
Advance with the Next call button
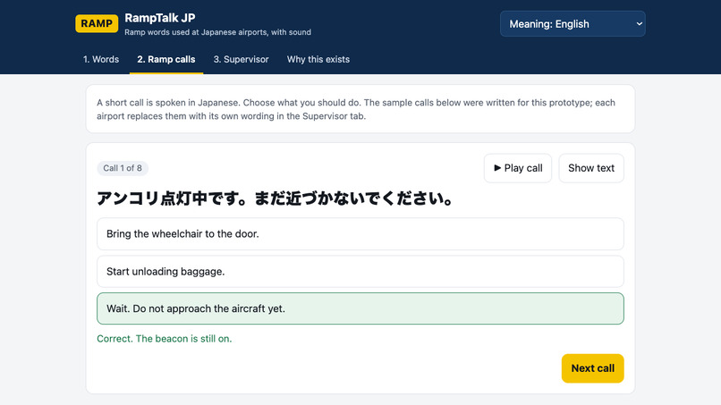[593, 368]
